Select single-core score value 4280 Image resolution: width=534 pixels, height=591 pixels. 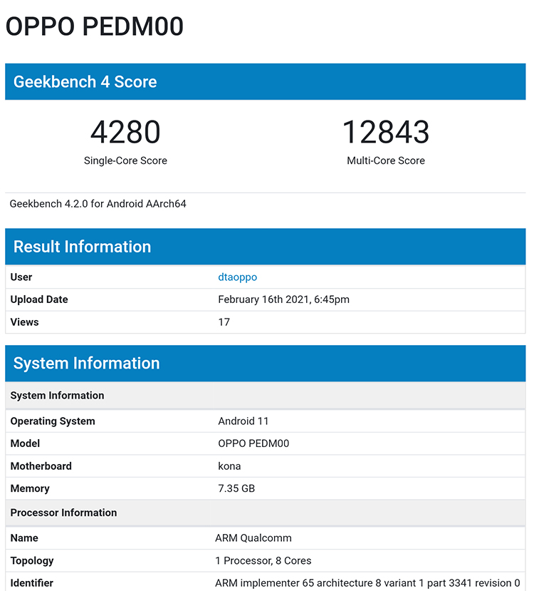125,132
